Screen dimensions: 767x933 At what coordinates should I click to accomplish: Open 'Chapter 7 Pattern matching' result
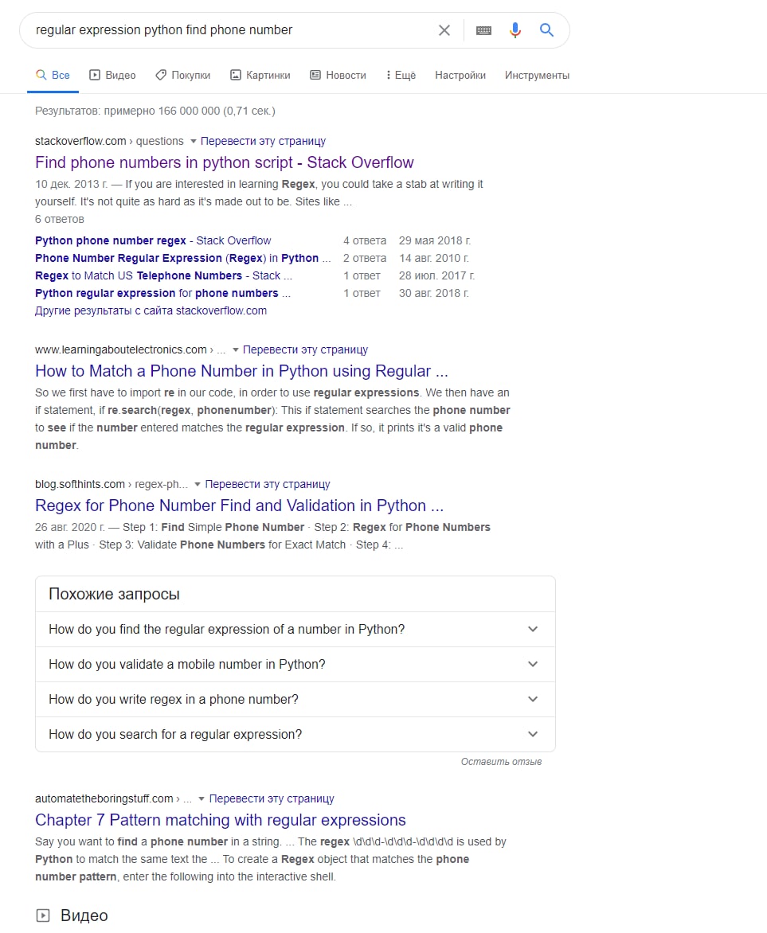pos(221,819)
